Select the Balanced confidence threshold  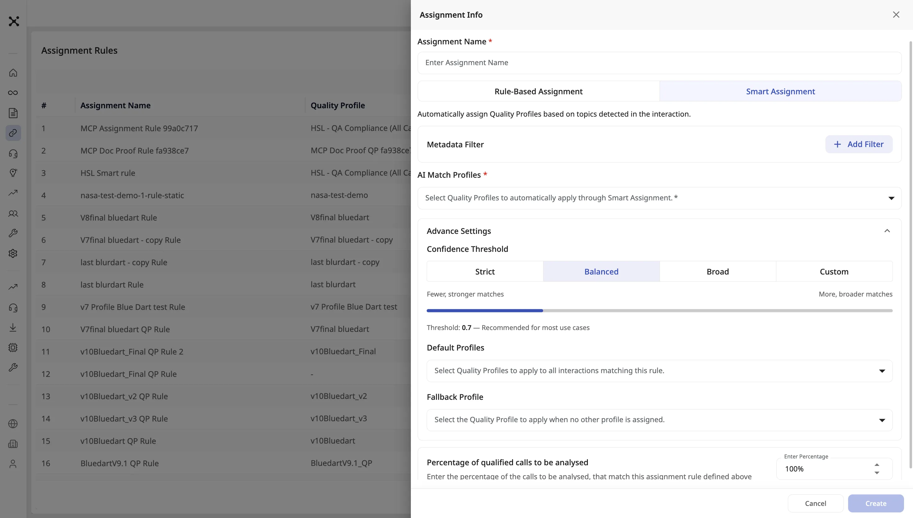coord(601,271)
